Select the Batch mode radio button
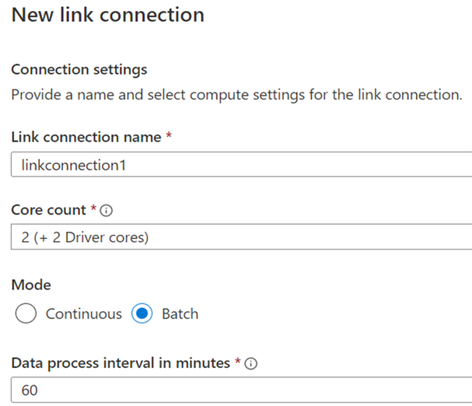 coord(142,313)
